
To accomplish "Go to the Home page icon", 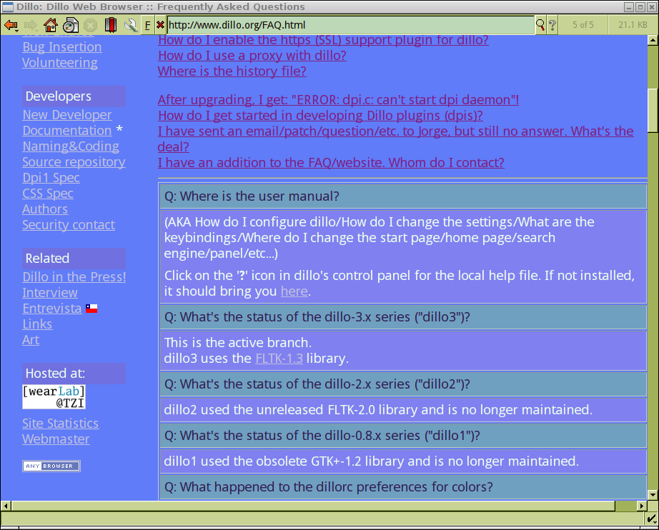I will pyautogui.click(x=50, y=26).
